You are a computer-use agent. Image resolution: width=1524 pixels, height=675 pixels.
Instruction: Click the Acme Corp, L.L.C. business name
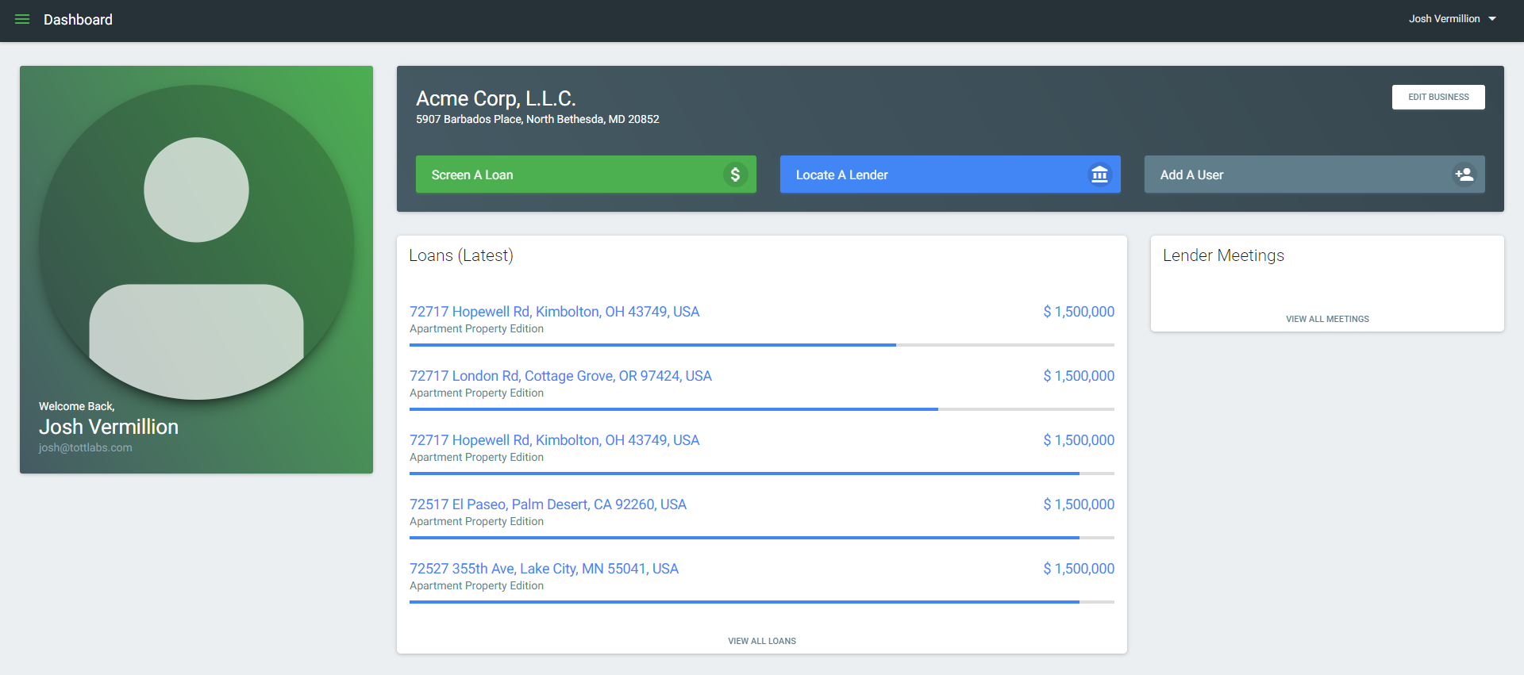(x=496, y=98)
